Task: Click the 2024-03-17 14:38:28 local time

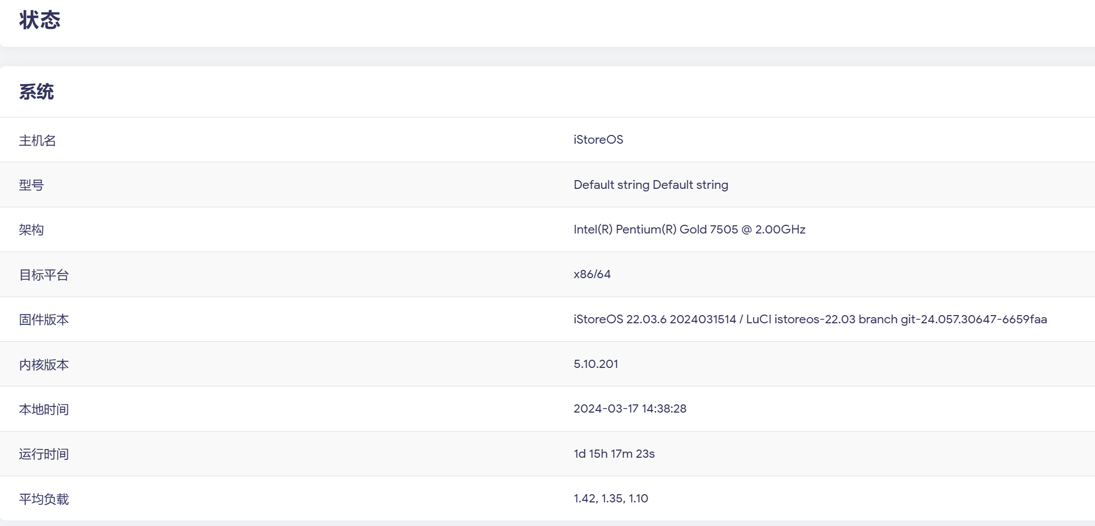Action: (630, 408)
